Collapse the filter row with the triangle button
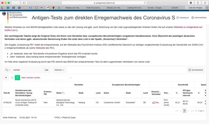 pyautogui.click(x=6, y=78)
